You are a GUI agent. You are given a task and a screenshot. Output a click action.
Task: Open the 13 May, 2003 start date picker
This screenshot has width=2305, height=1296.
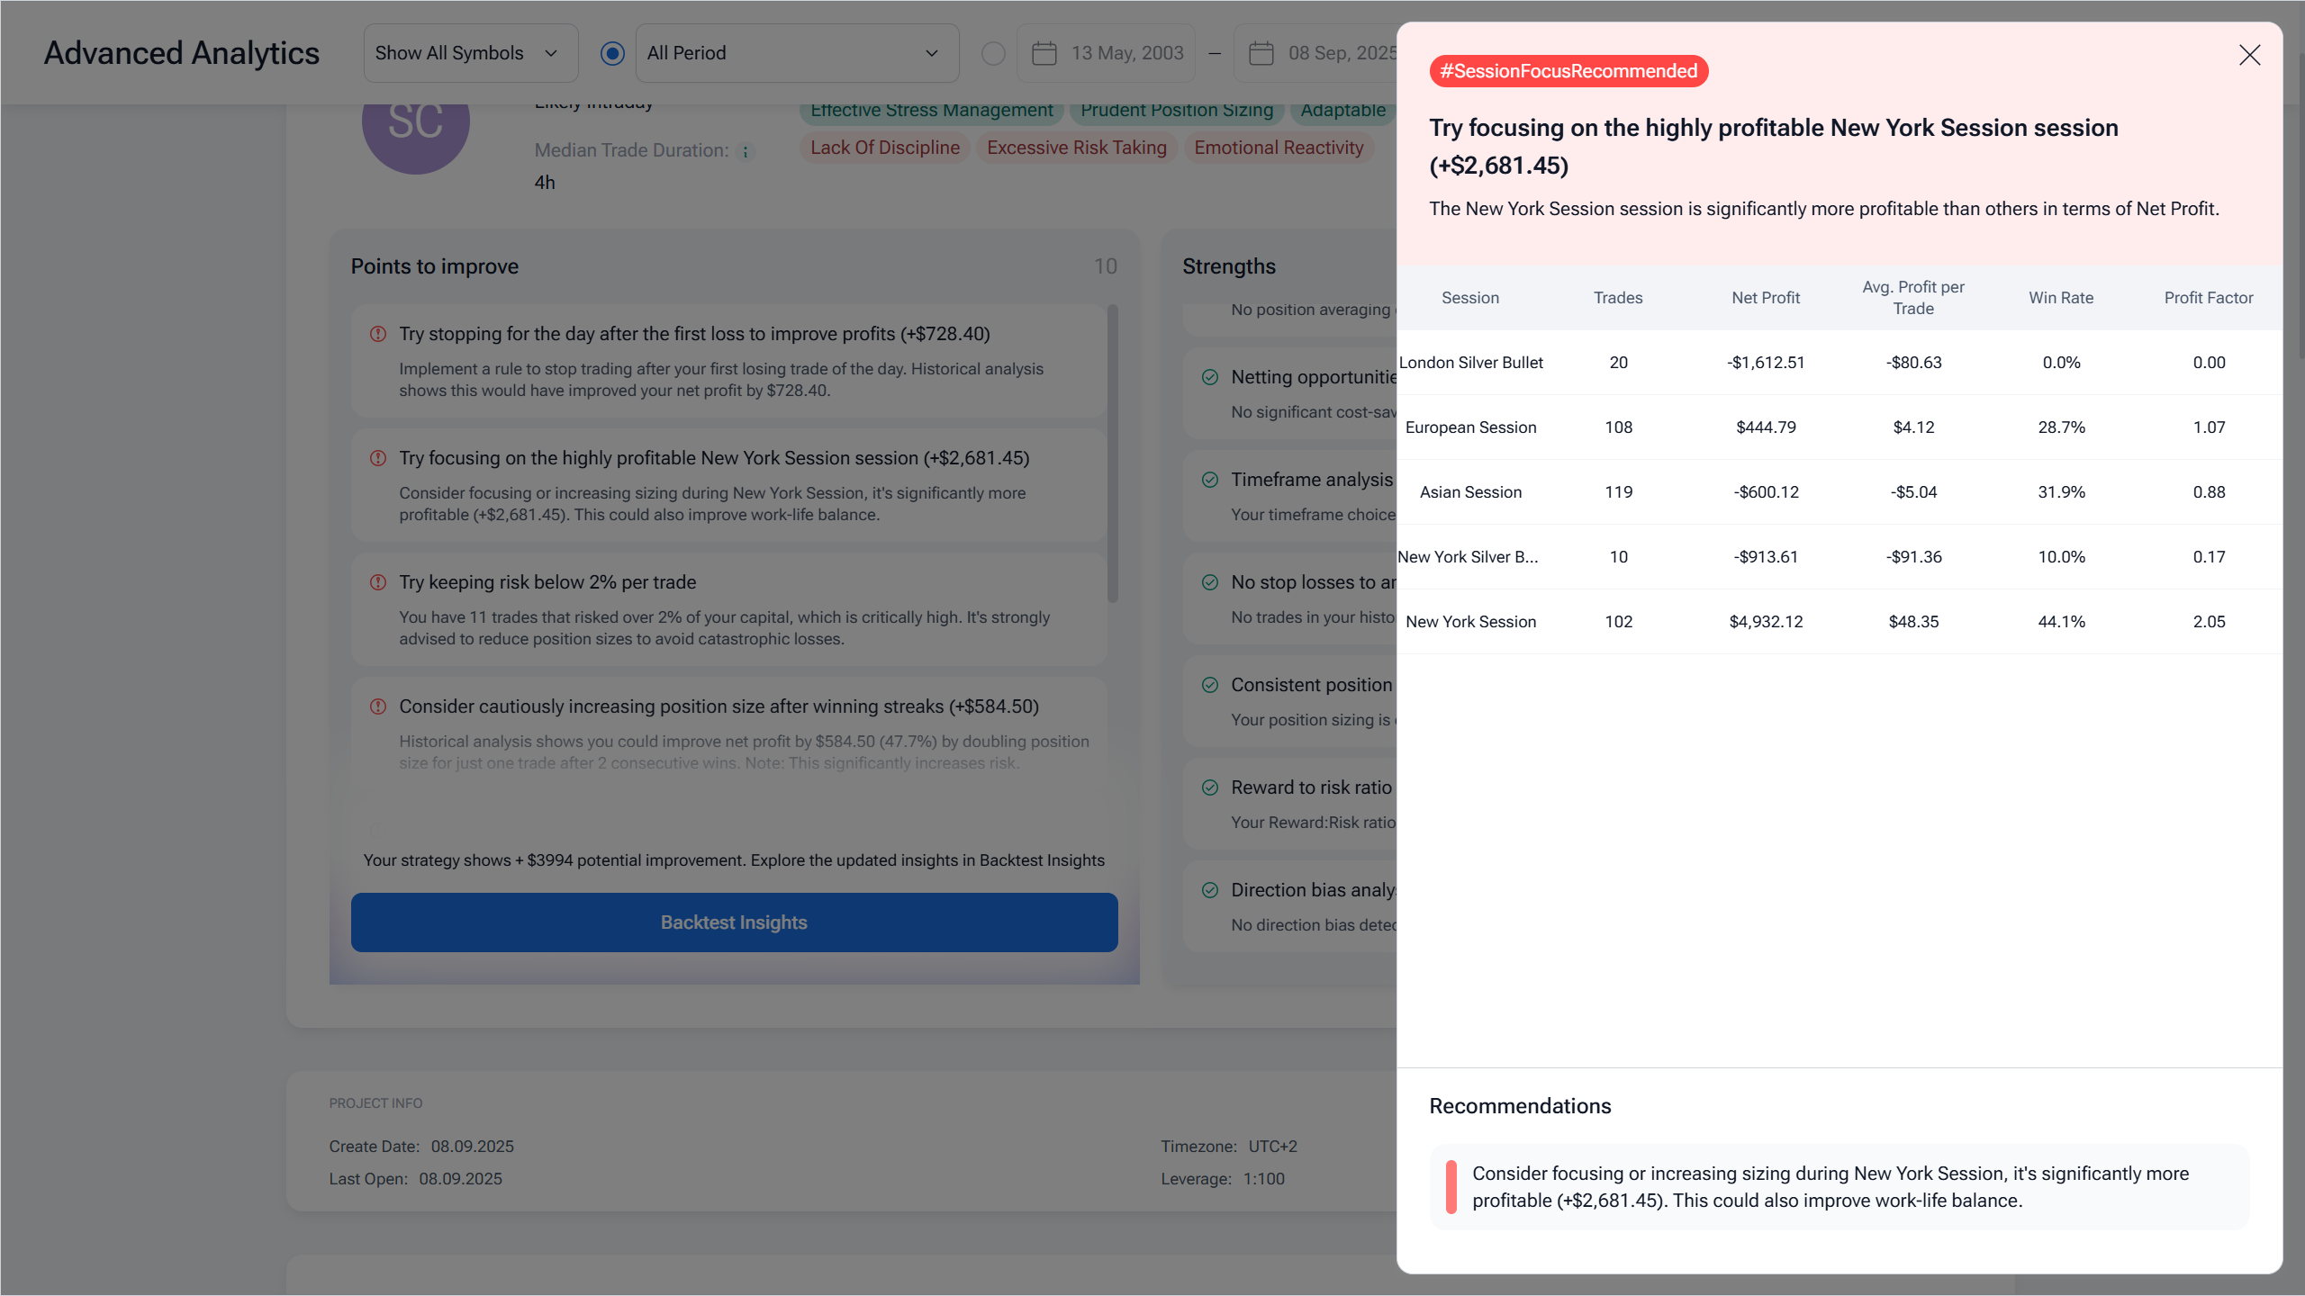(1106, 53)
